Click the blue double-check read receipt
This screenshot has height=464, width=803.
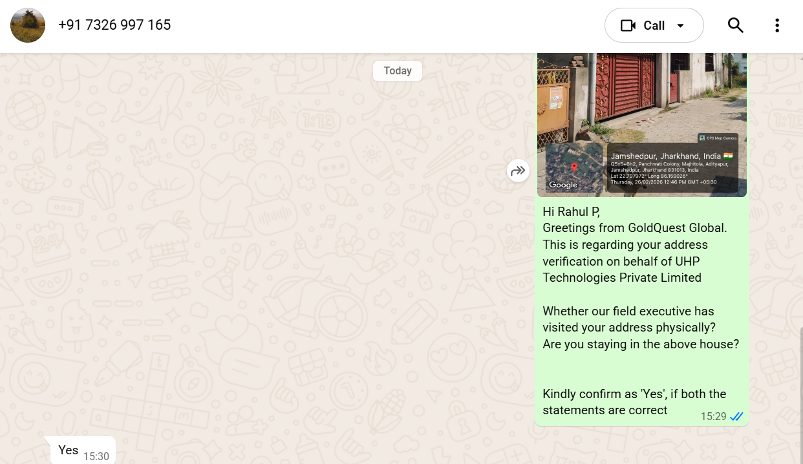(x=736, y=417)
